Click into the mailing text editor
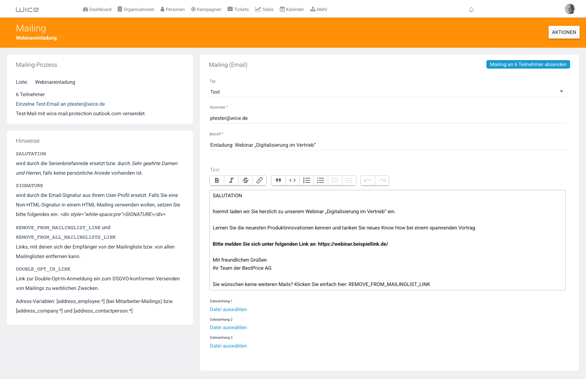The width and height of the screenshot is (586, 379). 387,240
